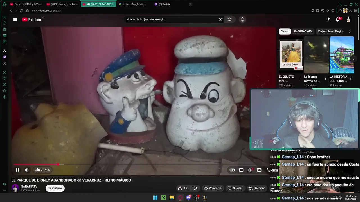Image resolution: width=360 pixels, height=202 pixels.
Task: Open browser tab search magnifier
Action: [x=340, y=4]
